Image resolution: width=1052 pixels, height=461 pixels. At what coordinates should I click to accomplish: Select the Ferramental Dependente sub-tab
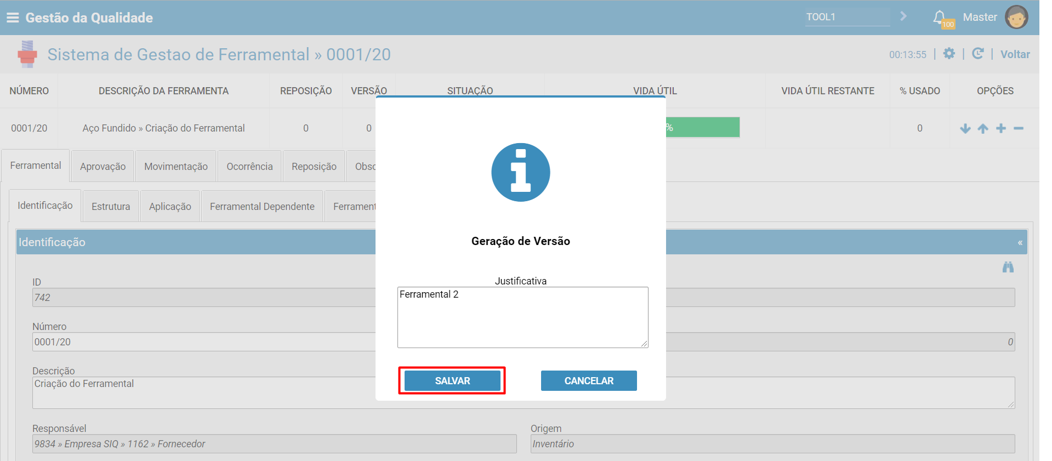[x=262, y=207]
